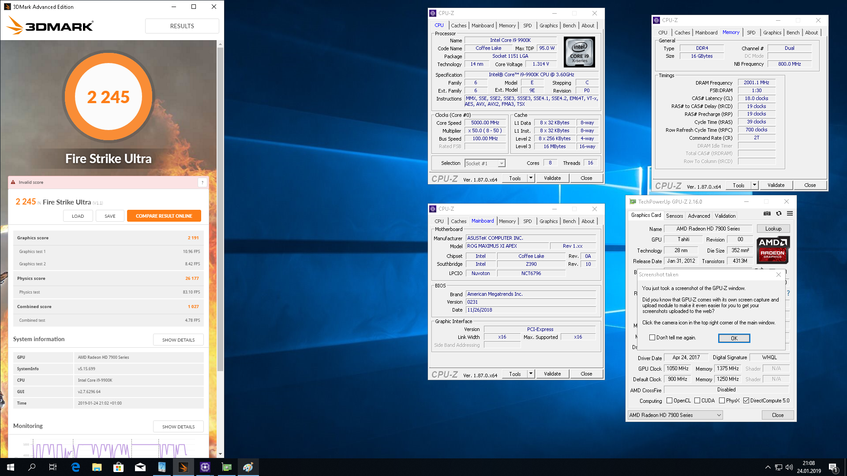This screenshot has height=476, width=847.
Task: Toggle the DirectCompute 5.0 checkbox
Action: [746, 401]
